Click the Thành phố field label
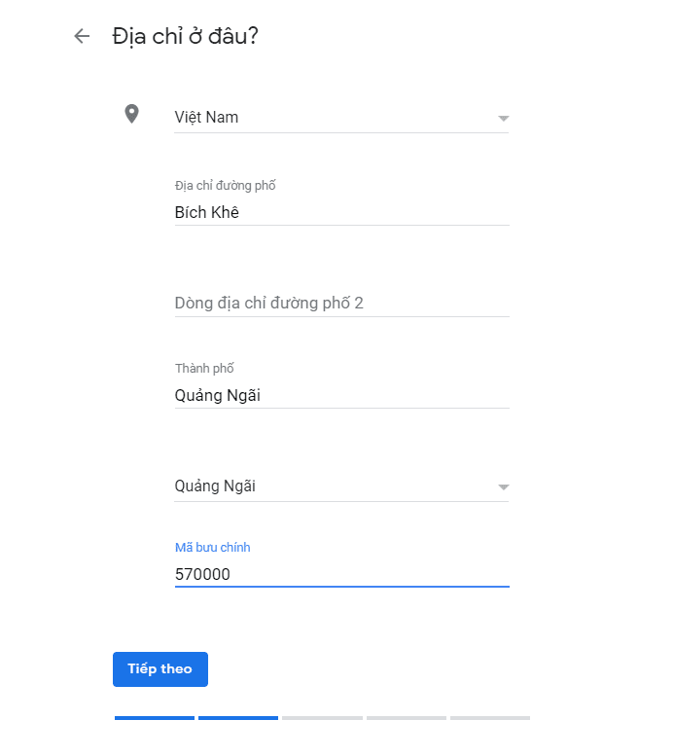Screen dimensions: 674x756 (204, 369)
